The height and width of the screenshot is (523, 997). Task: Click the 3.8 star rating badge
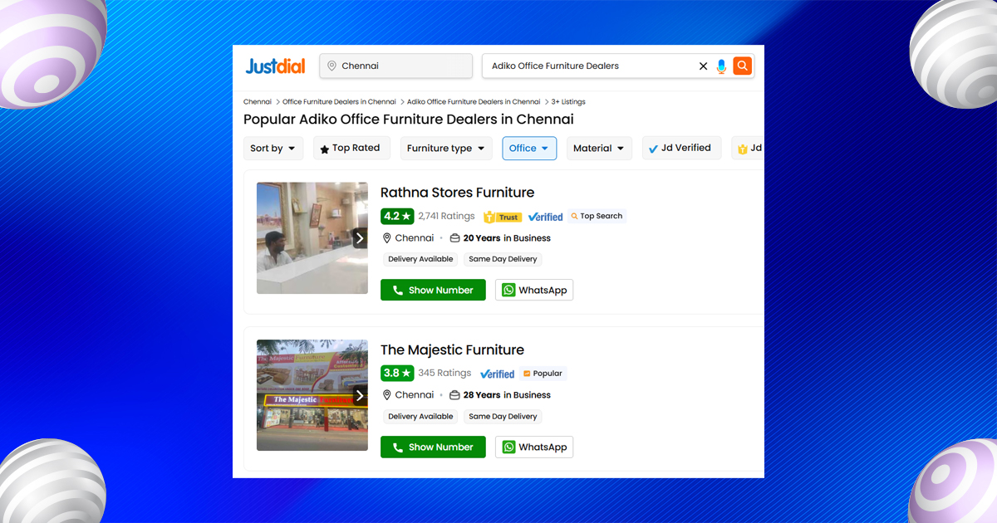tap(397, 374)
